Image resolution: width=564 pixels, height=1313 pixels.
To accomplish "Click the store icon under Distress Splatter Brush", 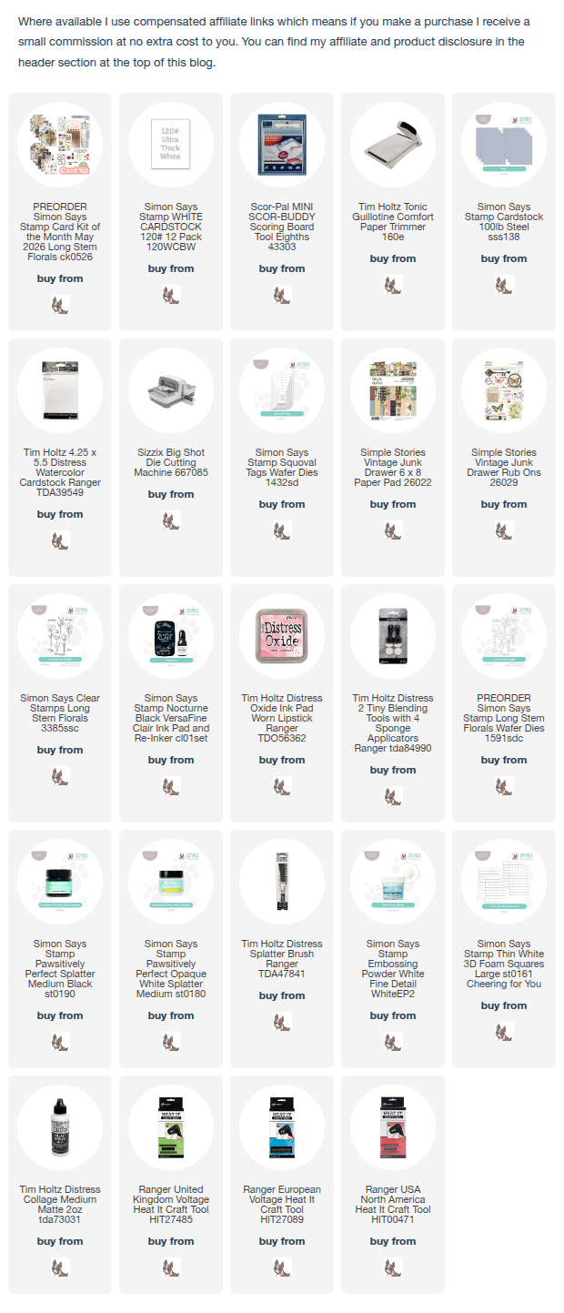I will click(282, 1021).
